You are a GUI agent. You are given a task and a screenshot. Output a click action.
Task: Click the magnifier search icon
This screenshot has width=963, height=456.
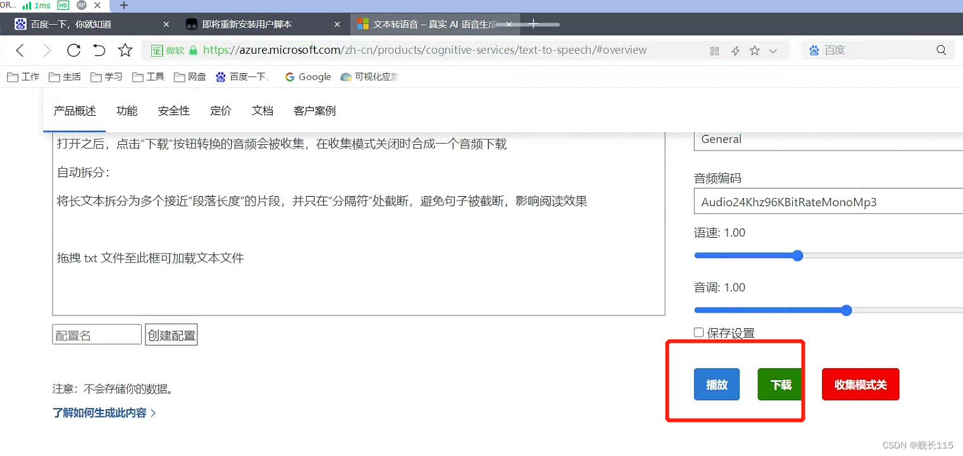point(941,50)
